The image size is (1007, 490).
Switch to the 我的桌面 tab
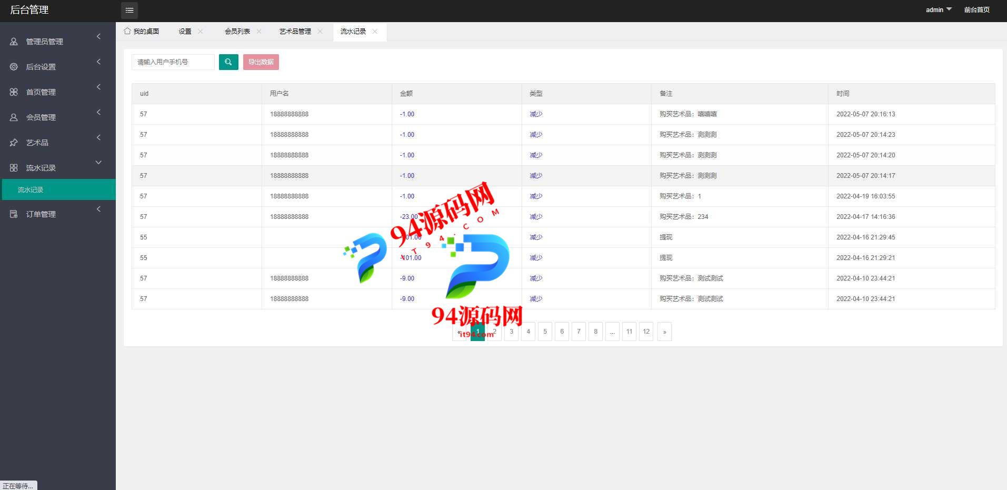click(x=141, y=32)
